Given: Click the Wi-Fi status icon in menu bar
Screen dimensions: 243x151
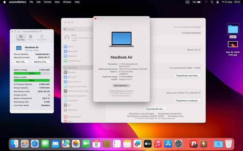Looking at the screenshot, I should 206,2.
